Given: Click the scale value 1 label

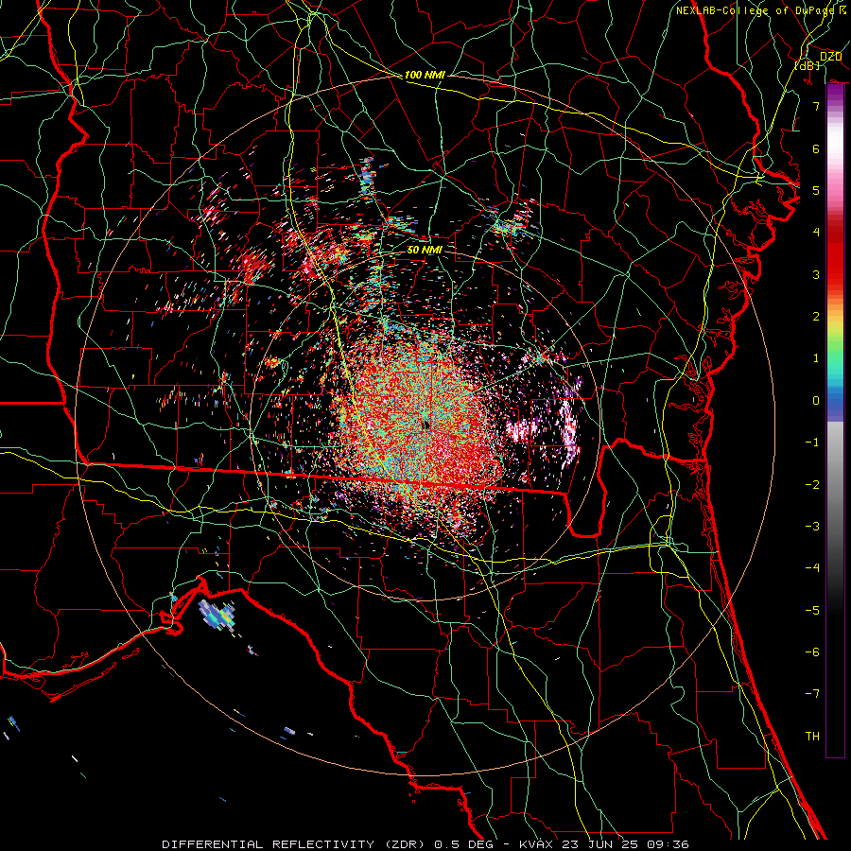Looking at the screenshot, I should tap(816, 358).
